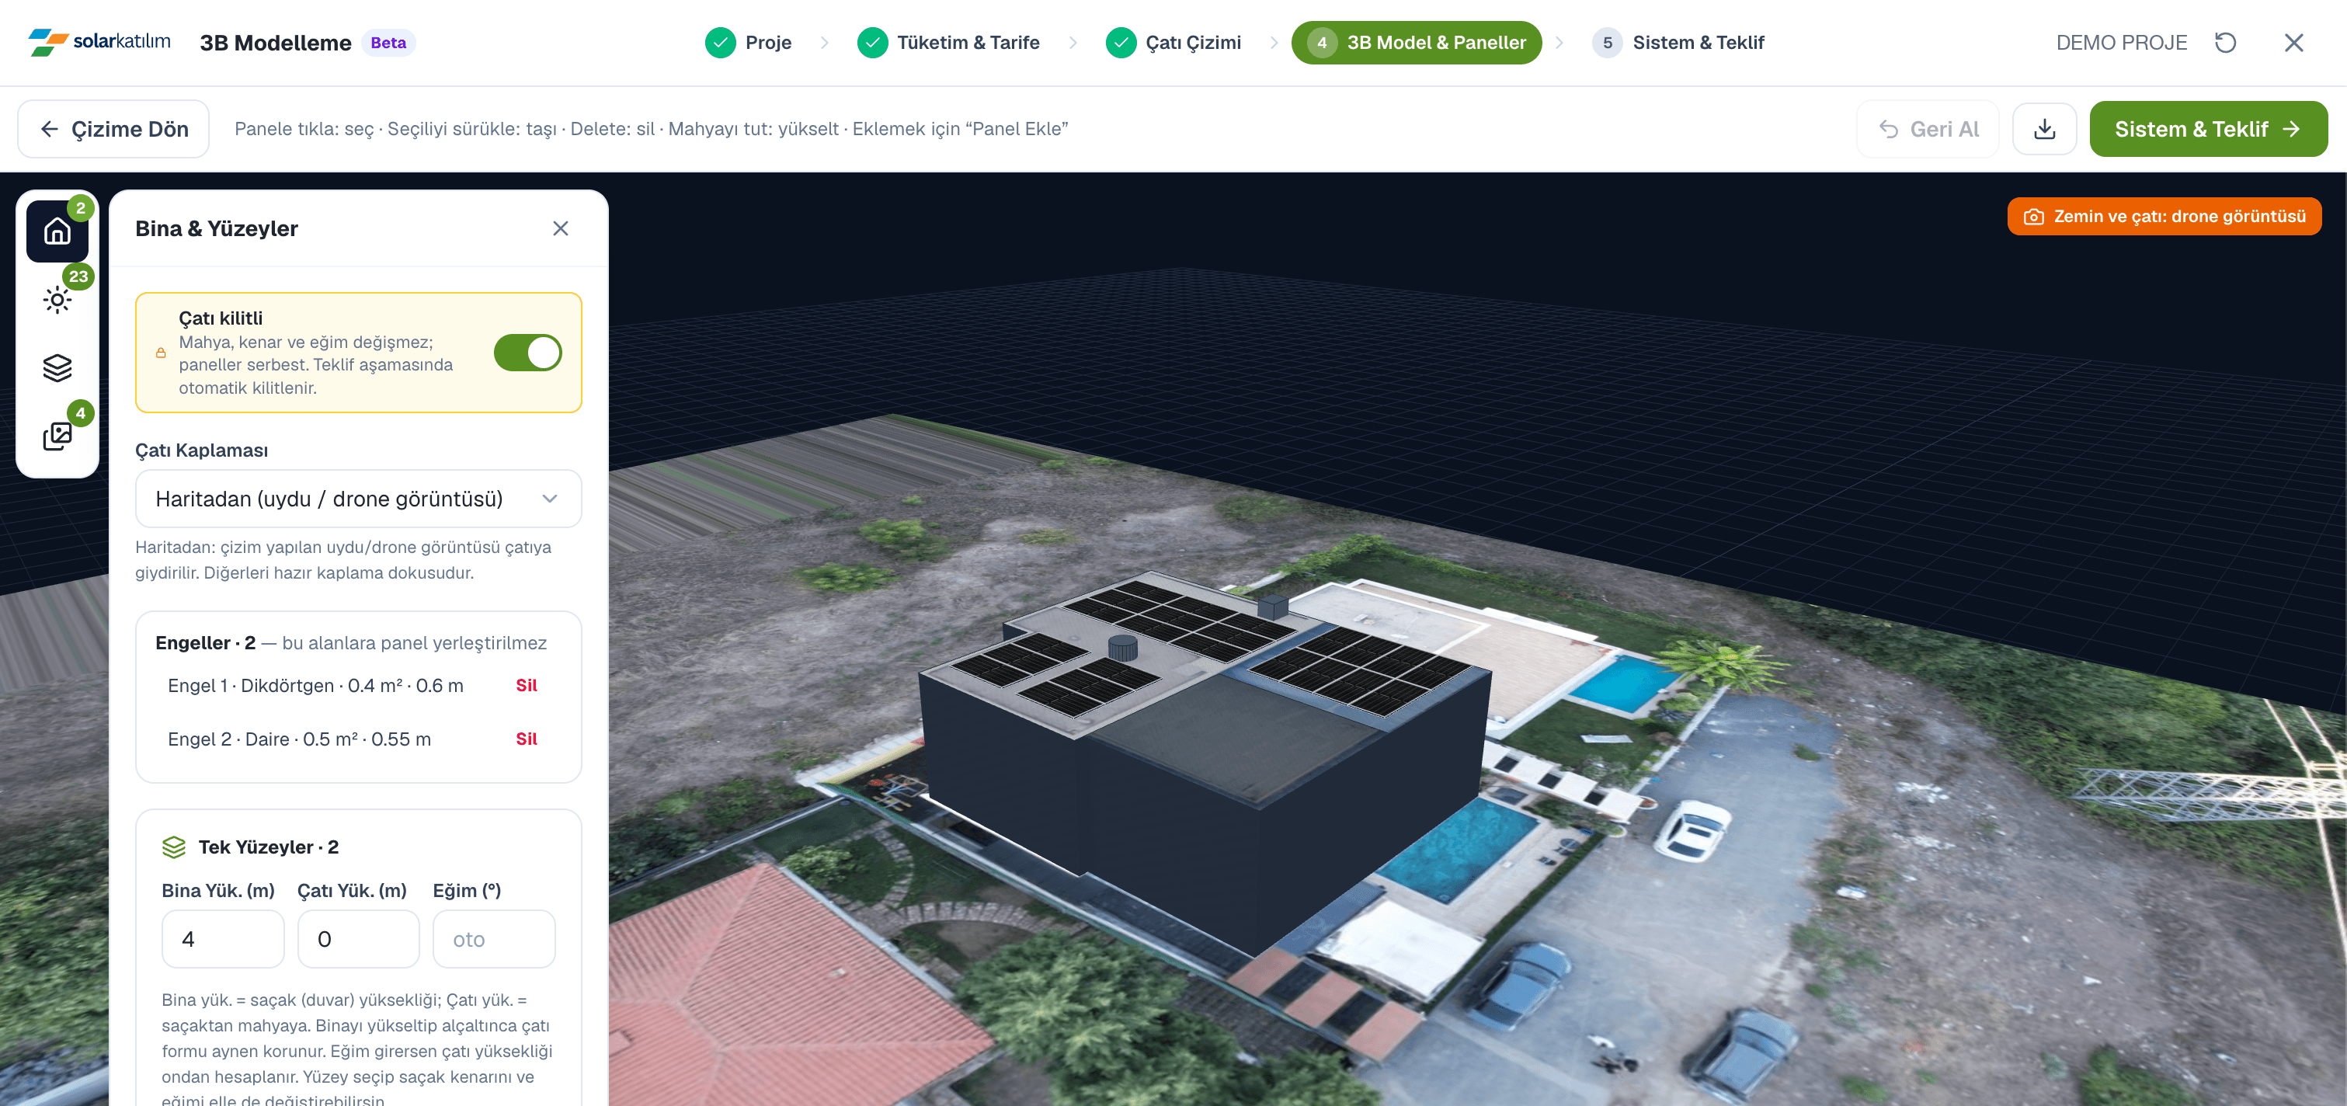Click the Çatı Yük. (m) input field
The width and height of the screenshot is (2347, 1106).
click(x=358, y=939)
